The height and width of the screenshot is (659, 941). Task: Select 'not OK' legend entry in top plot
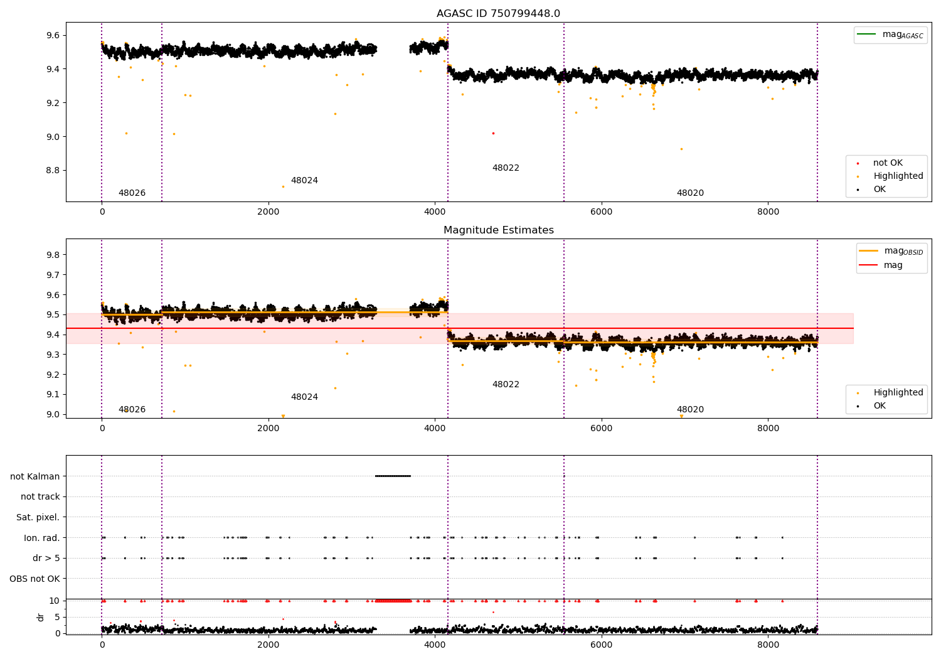887,163
